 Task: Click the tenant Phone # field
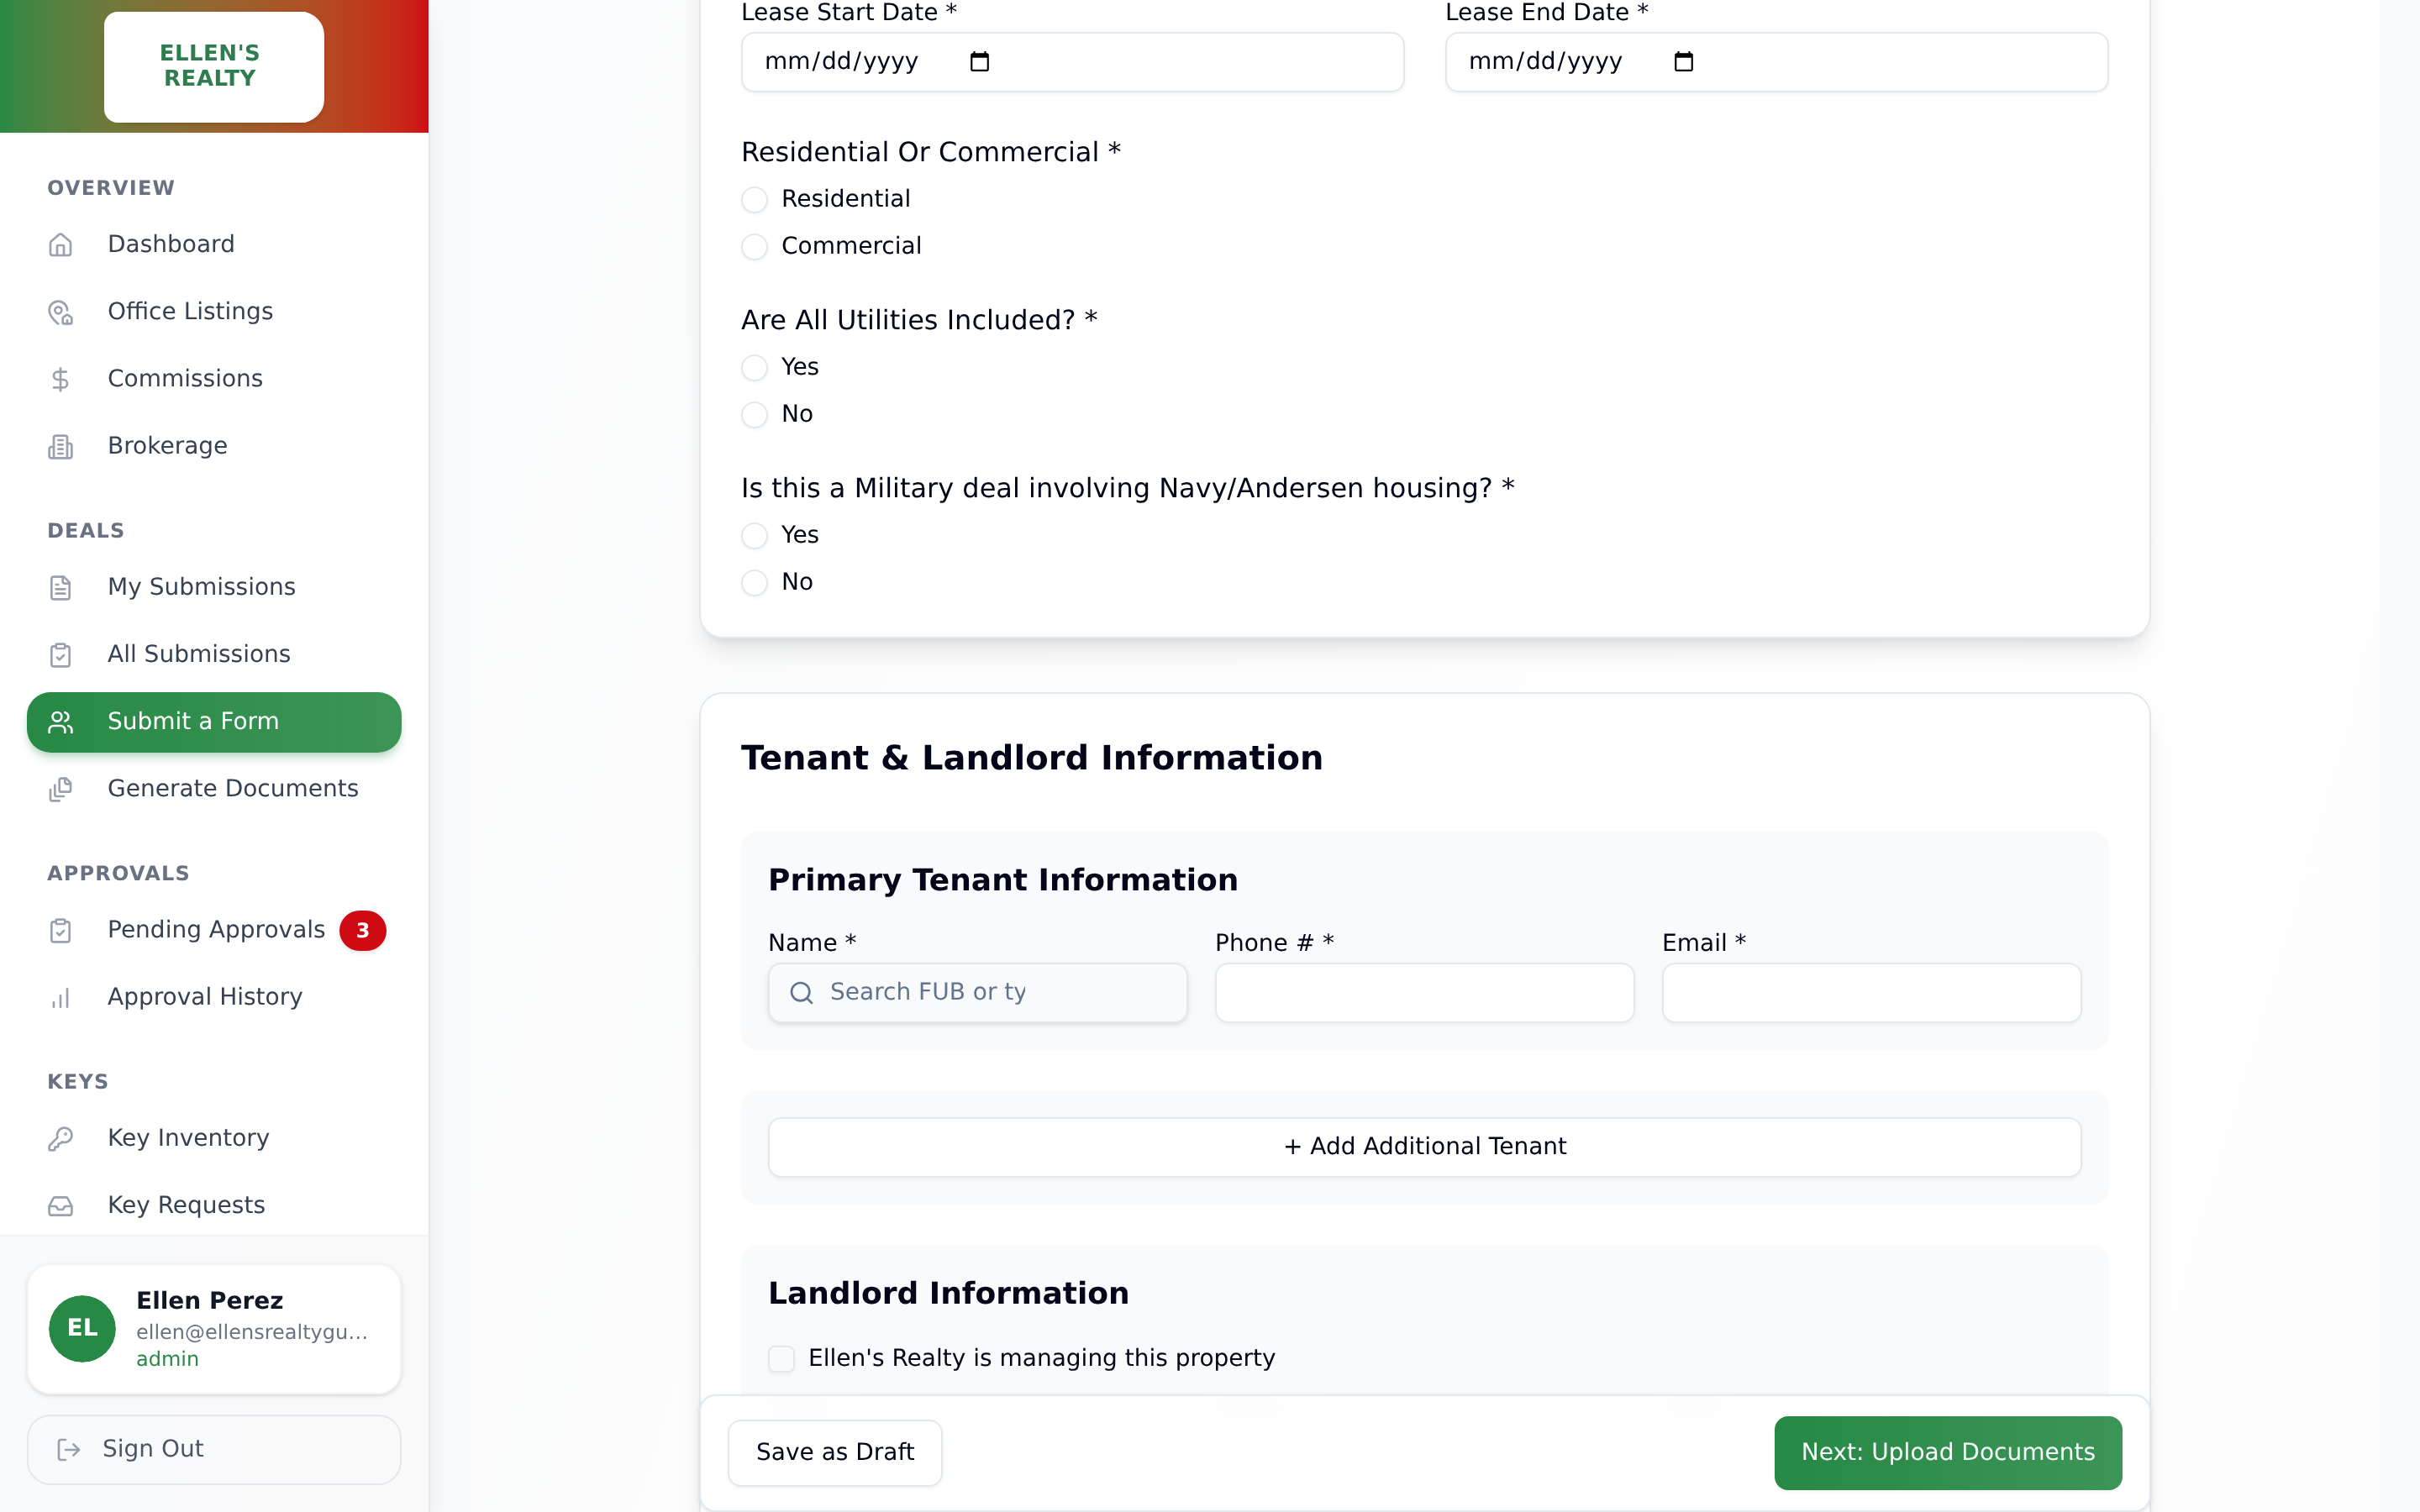pos(1424,992)
